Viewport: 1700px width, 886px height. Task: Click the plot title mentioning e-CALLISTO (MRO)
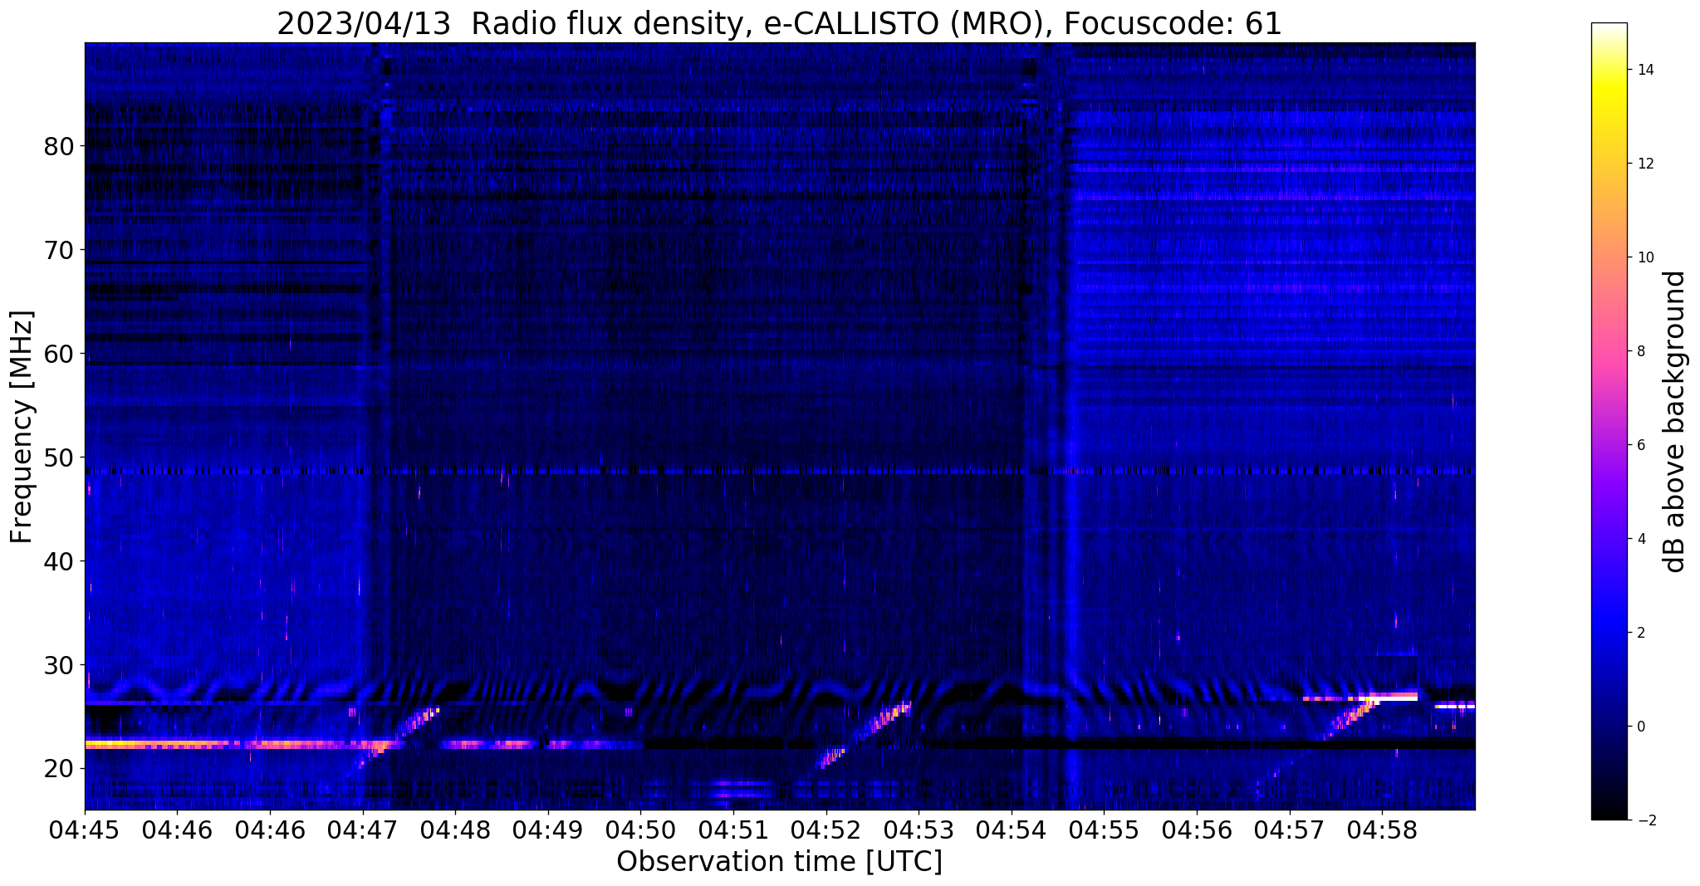pyautogui.click(x=779, y=23)
